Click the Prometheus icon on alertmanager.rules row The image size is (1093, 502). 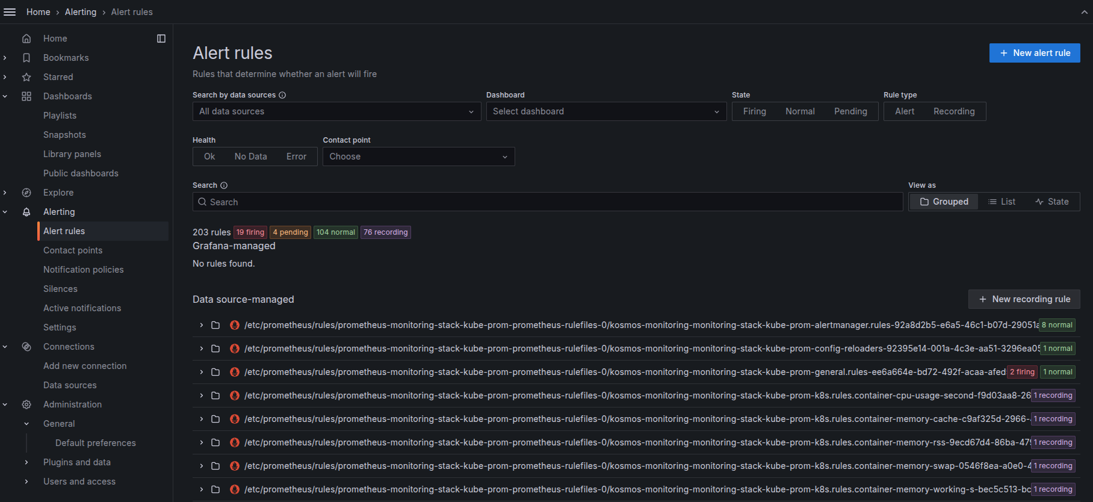(235, 325)
